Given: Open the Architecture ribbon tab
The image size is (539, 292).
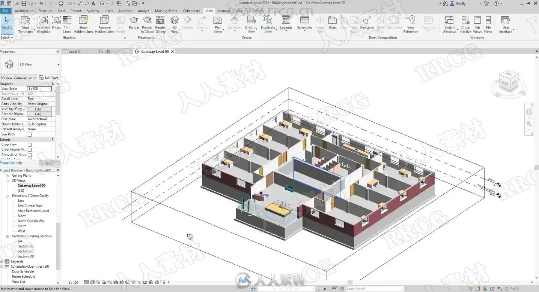Looking at the screenshot, I should pyautogui.click(x=24, y=11).
